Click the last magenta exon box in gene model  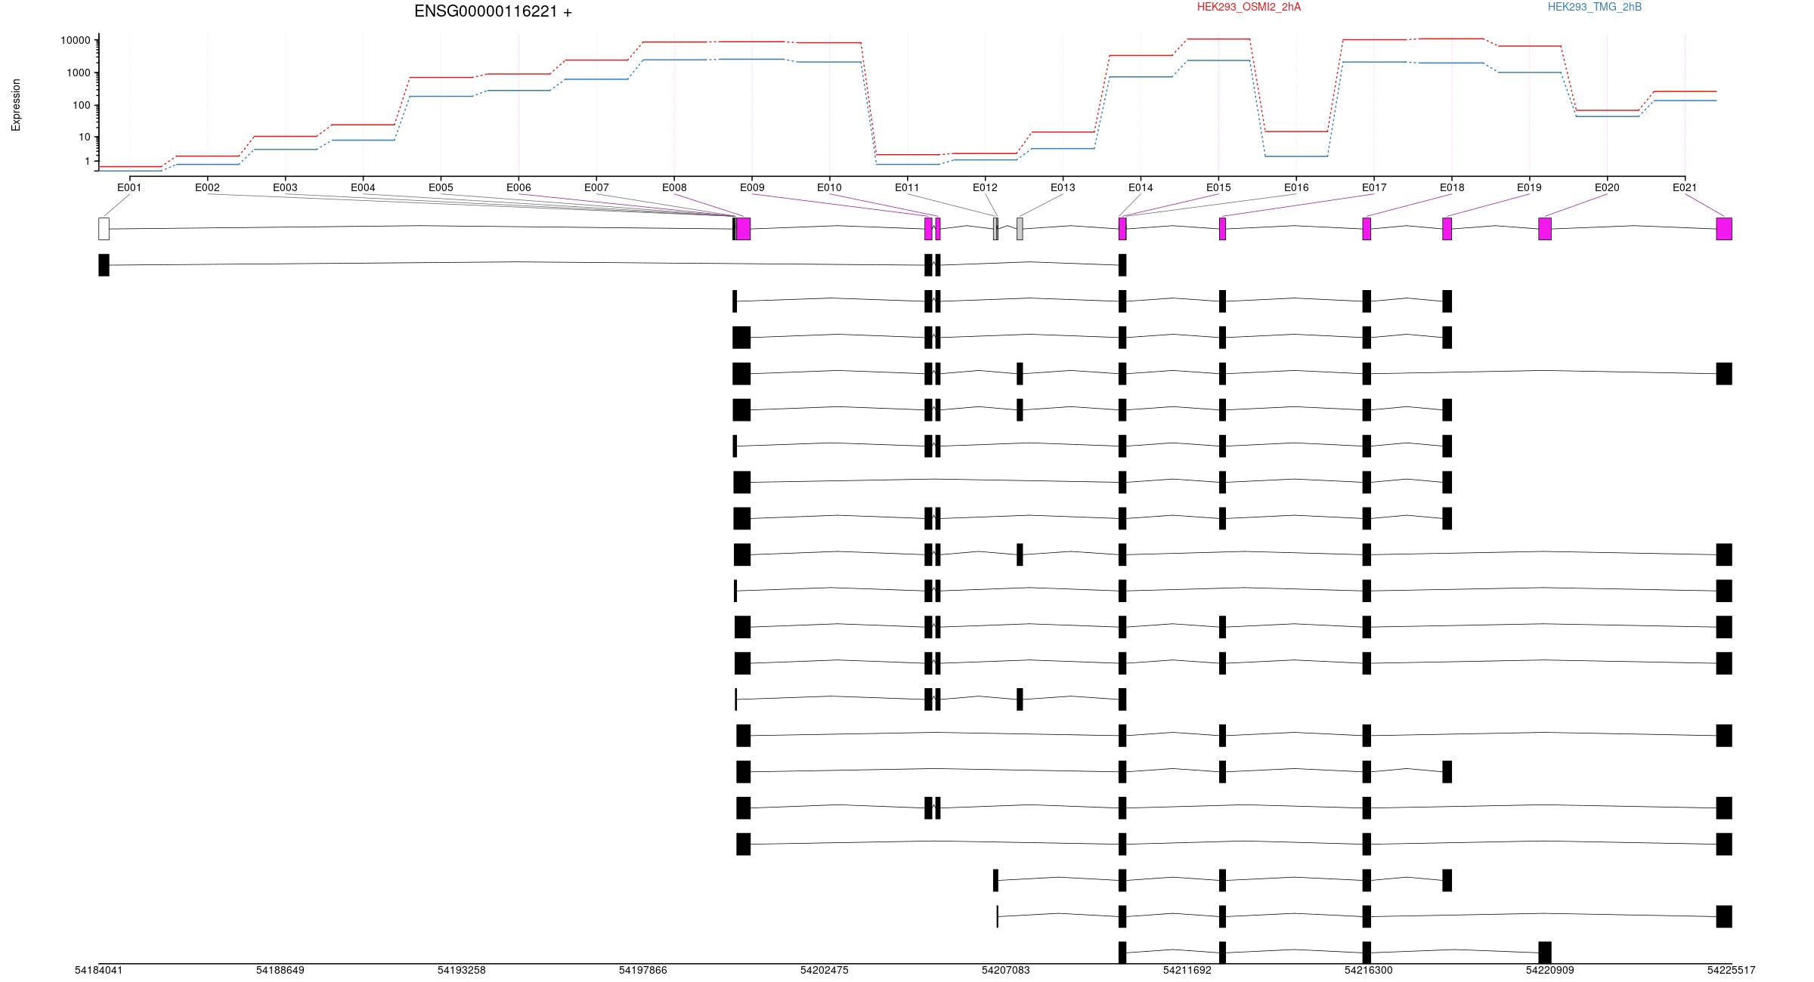(x=1724, y=229)
